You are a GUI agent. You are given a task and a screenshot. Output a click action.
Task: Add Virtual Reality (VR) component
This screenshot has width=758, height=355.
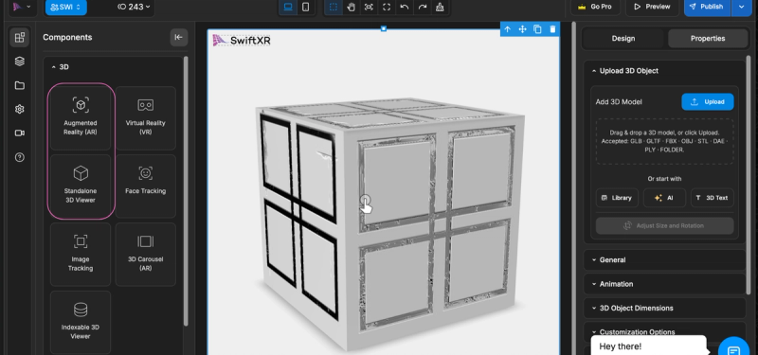pos(146,117)
